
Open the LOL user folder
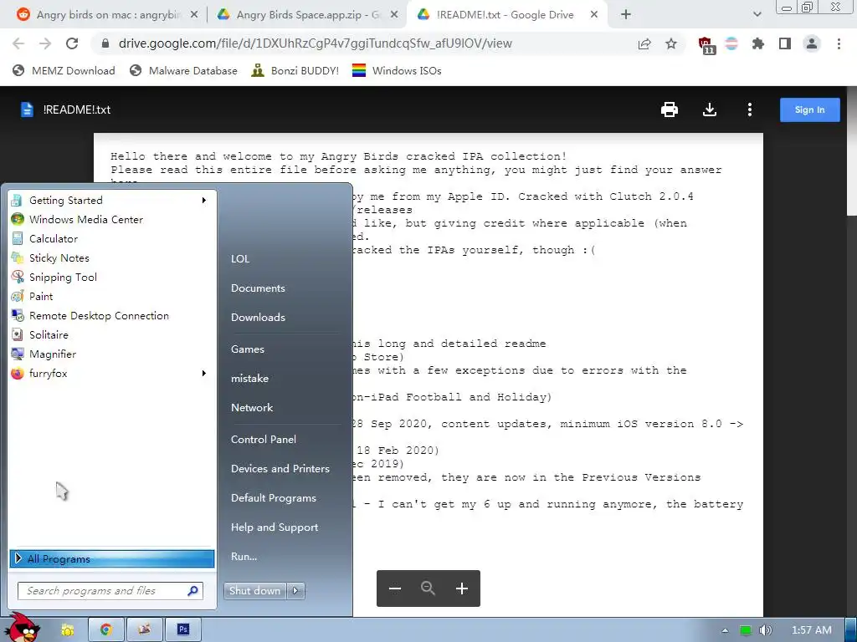coord(240,259)
